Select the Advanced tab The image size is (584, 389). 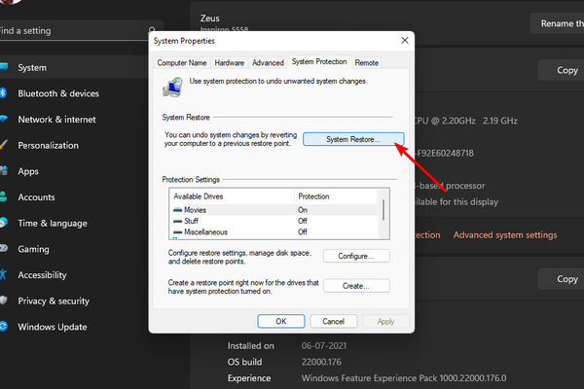pos(268,63)
